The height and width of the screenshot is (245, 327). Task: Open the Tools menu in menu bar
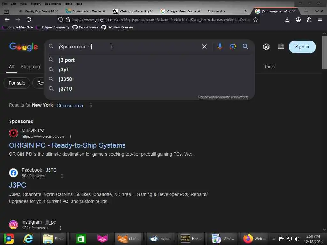(x=68, y=4)
